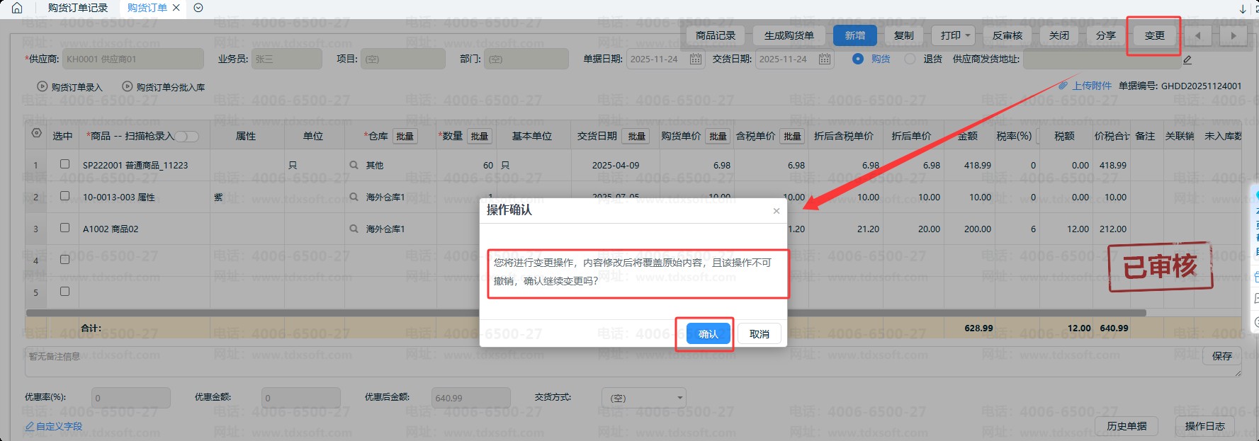
Task: Expand the 打印 dropdown button
Action: pos(956,35)
